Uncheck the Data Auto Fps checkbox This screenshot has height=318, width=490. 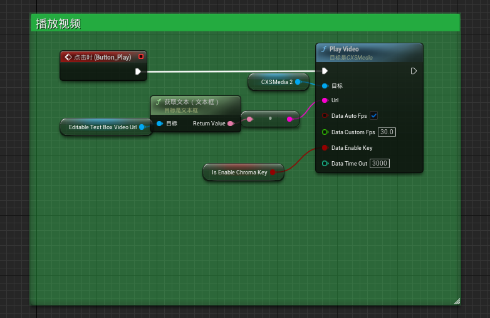(x=374, y=116)
